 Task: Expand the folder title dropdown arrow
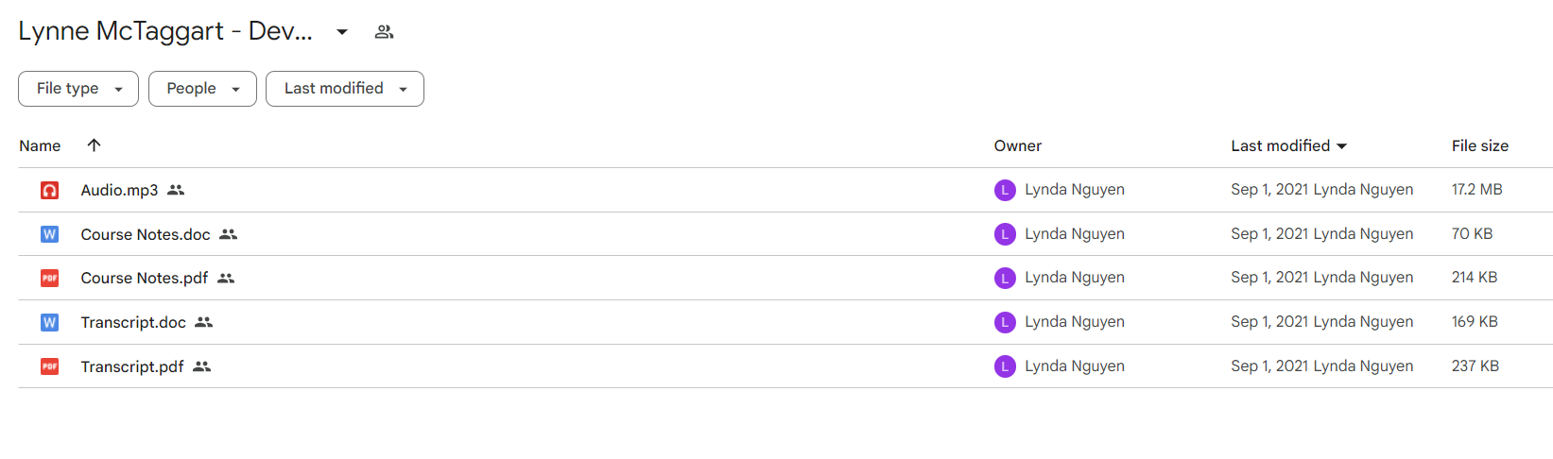click(342, 32)
